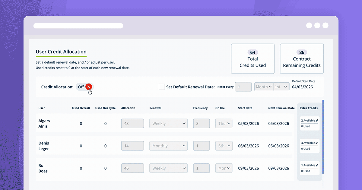The width and height of the screenshot is (362, 190).
Task: Edit Denis Leger extra credits pencil icon
Action: point(317,143)
